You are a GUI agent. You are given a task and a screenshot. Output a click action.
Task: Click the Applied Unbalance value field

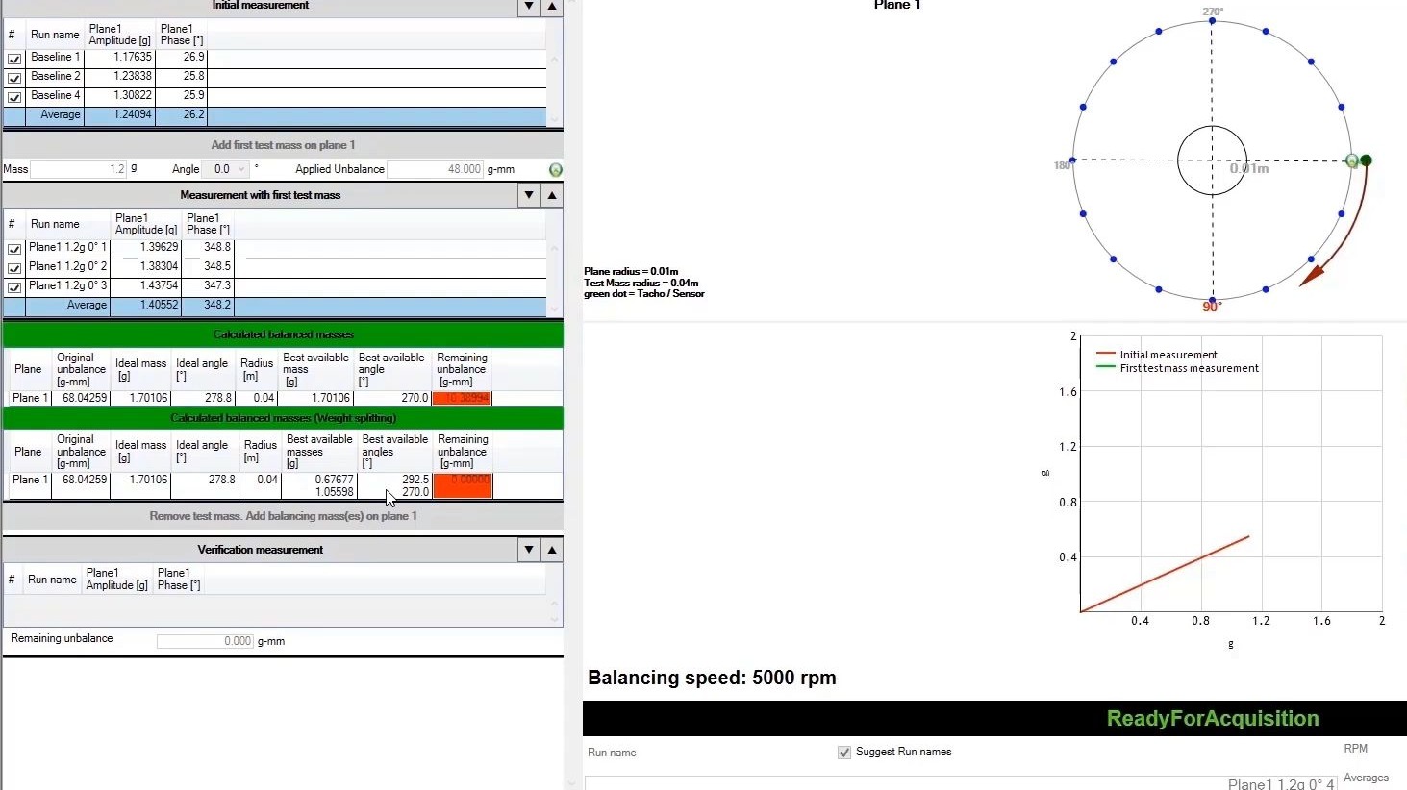(x=435, y=169)
